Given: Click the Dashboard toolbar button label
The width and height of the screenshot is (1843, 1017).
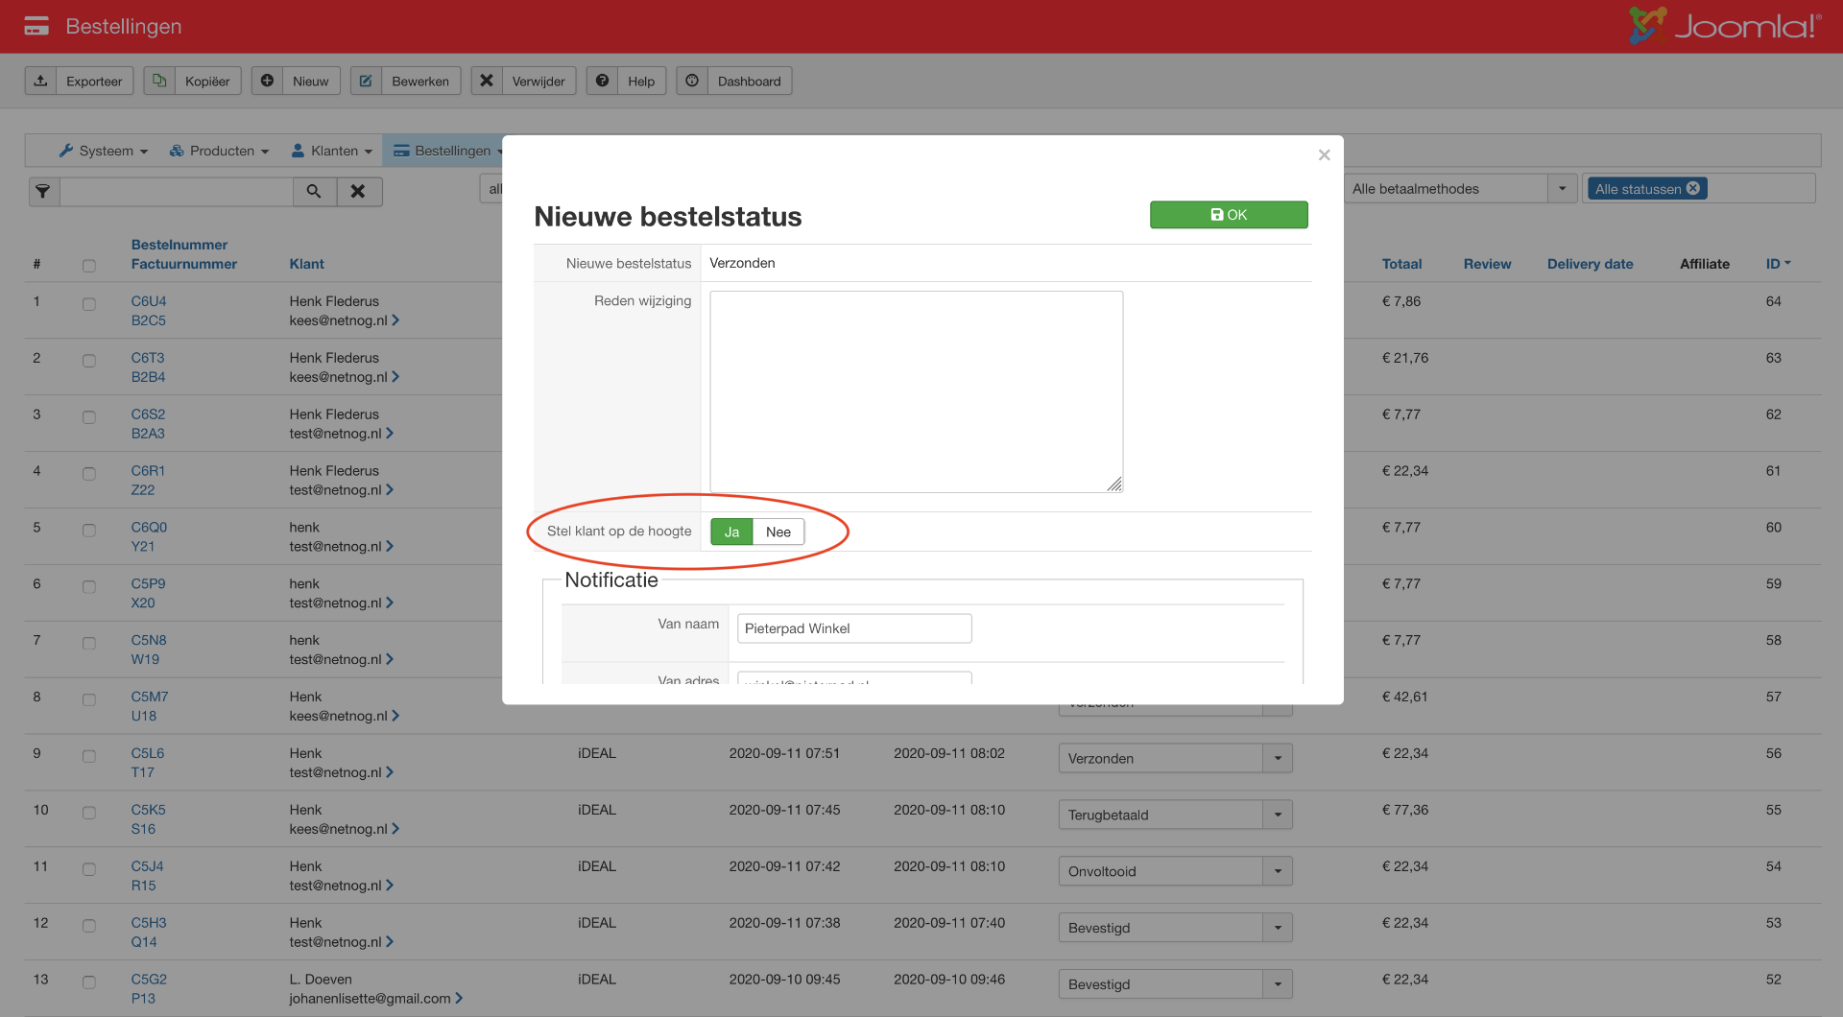Looking at the screenshot, I should [x=749, y=82].
